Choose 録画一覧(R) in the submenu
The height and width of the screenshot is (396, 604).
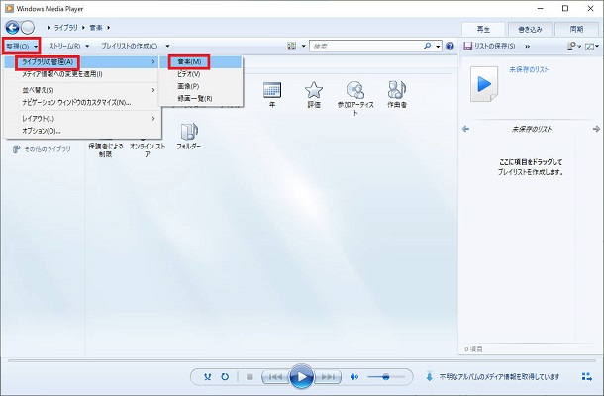pos(201,99)
